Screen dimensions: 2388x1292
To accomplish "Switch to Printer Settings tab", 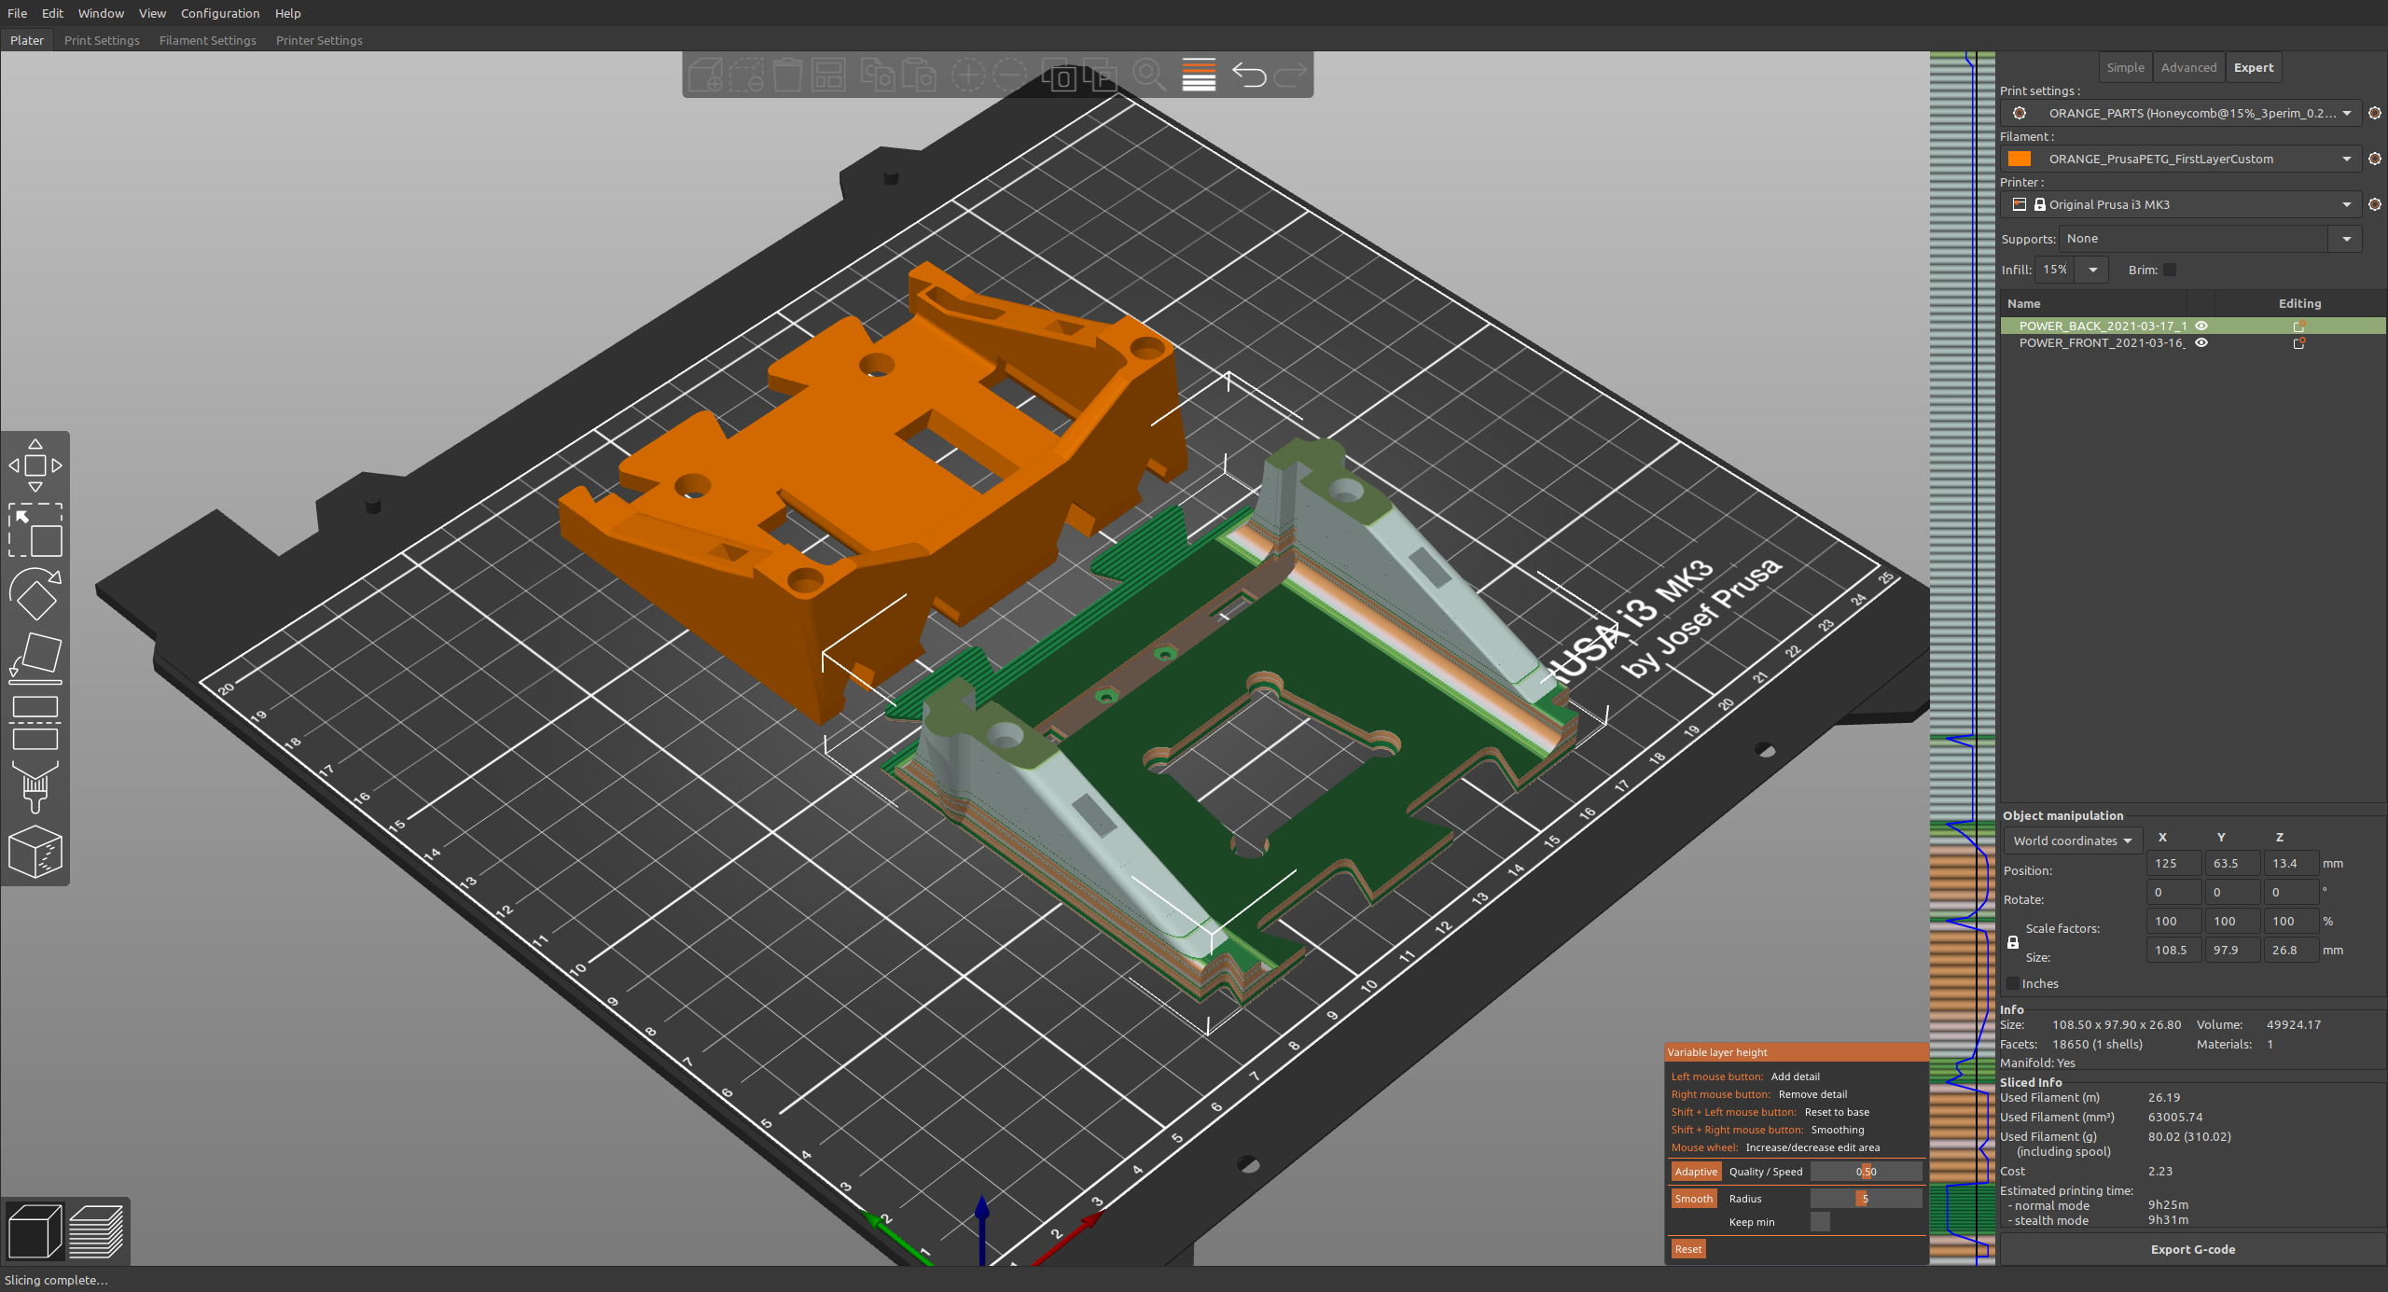I will click(x=319, y=40).
